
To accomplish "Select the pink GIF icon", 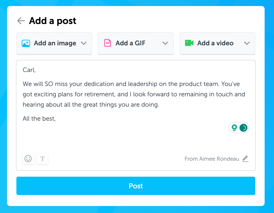I will coord(107,43).
